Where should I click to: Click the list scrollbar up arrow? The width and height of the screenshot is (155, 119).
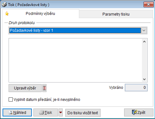pos(144,42)
